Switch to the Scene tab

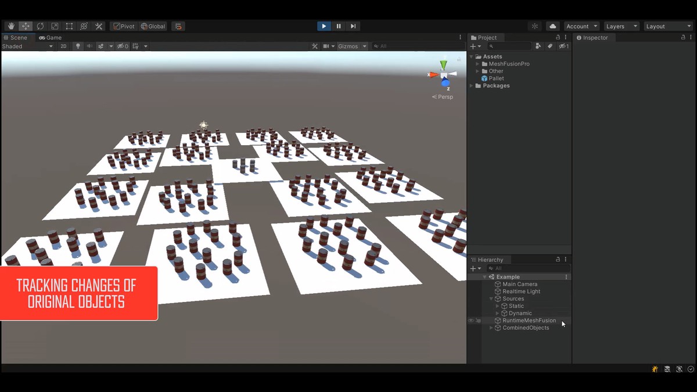coord(16,37)
